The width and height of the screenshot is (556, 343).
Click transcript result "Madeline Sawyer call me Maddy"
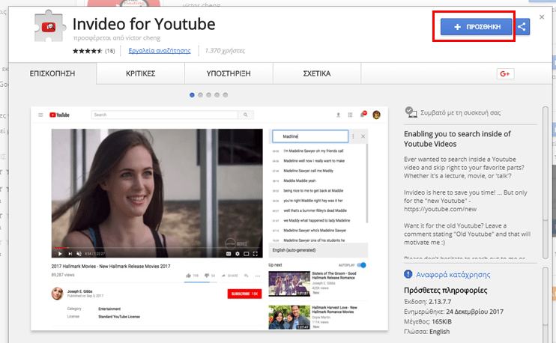(308, 171)
